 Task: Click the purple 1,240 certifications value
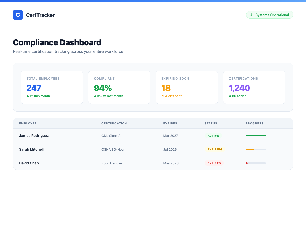click(239, 88)
